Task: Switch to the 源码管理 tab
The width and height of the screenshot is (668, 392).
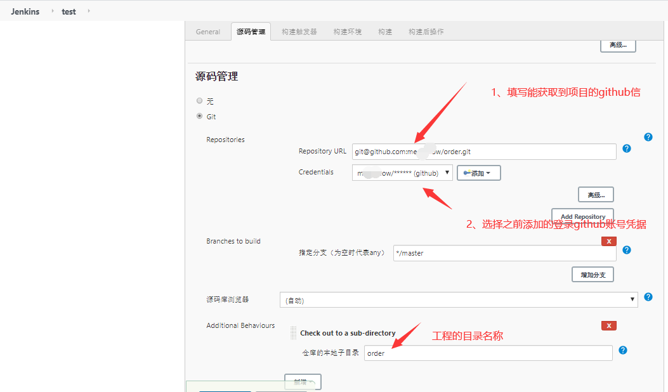Action: 251,32
